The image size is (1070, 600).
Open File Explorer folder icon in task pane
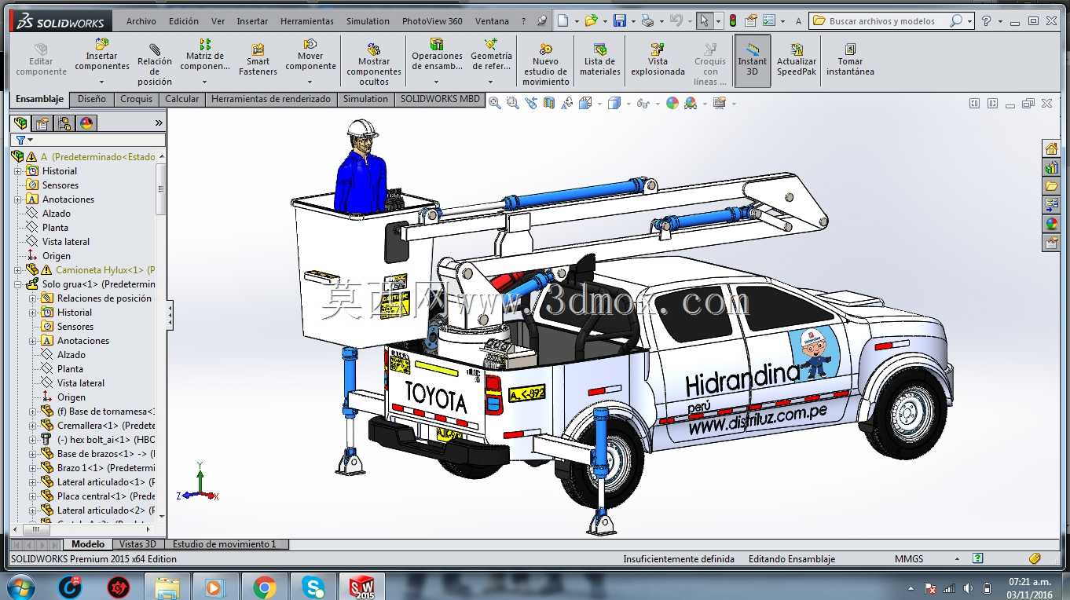click(1052, 187)
